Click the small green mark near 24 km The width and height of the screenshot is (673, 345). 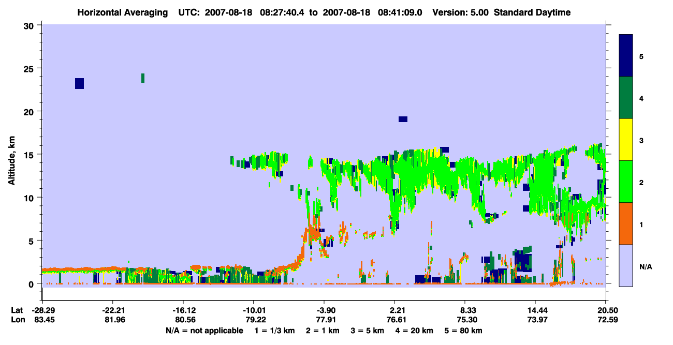pyautogui.click(x=143, y=78)
